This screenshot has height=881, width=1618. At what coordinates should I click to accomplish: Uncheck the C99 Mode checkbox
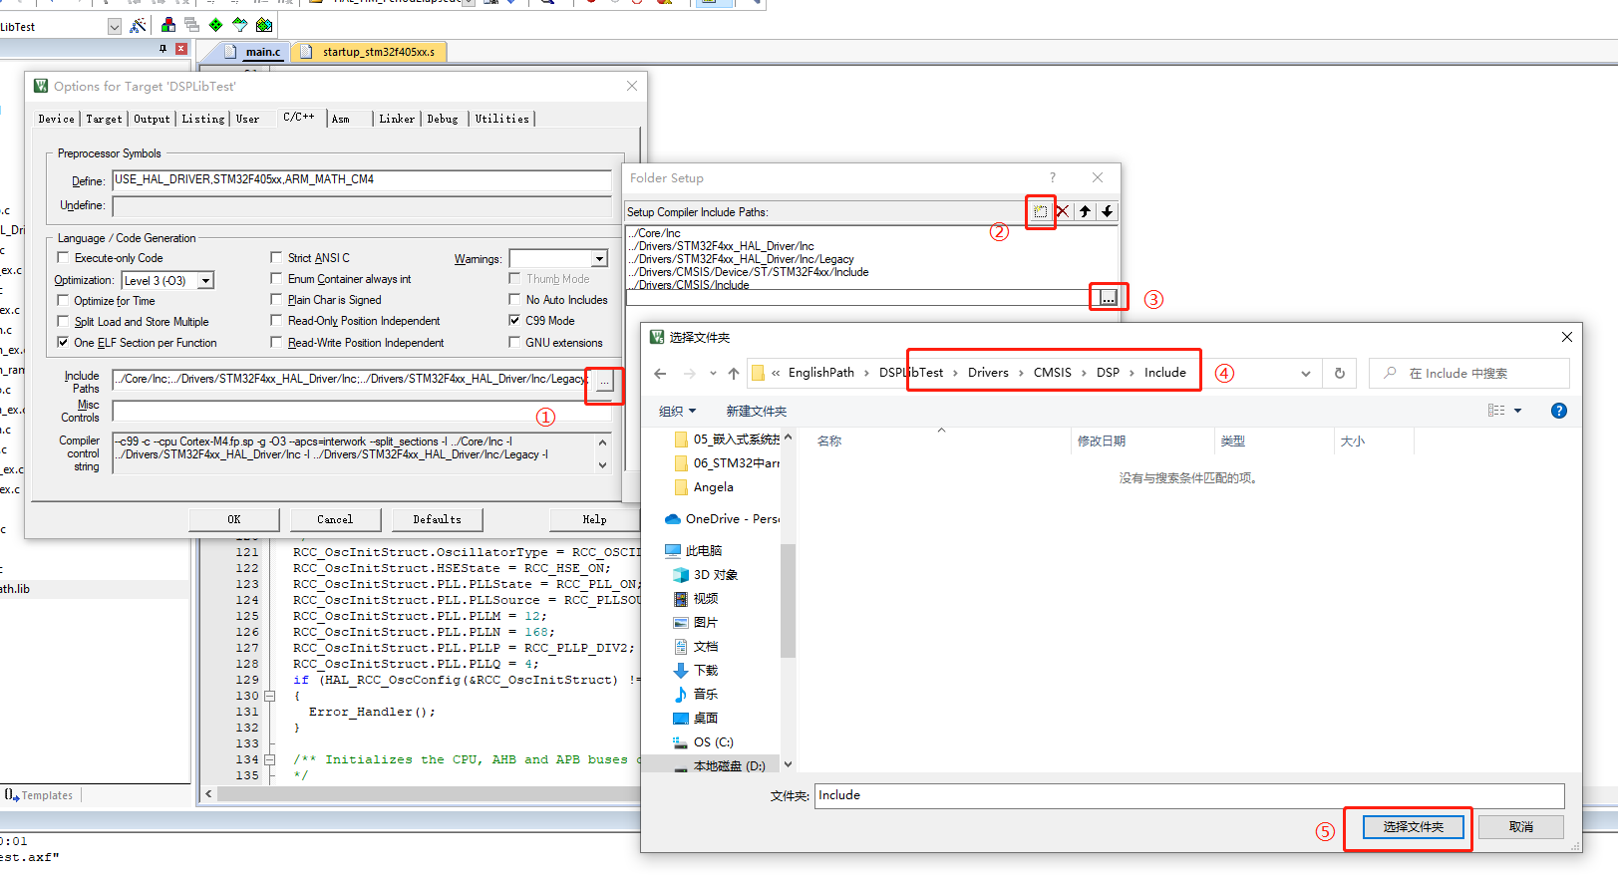pos(514,320)
